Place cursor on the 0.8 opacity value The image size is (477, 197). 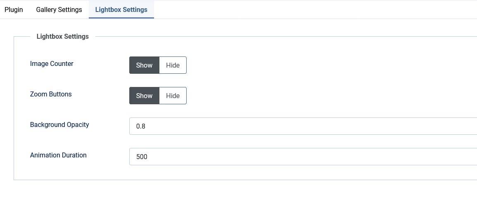pos(141,127)
